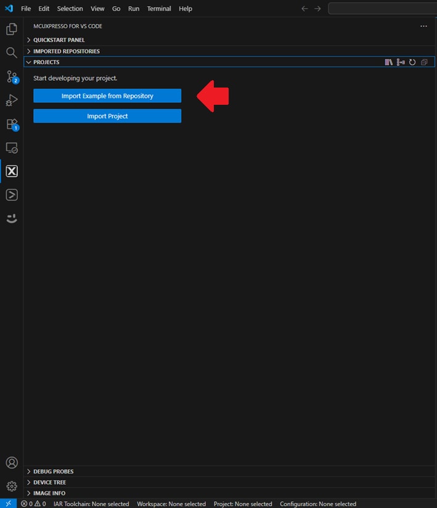Expand the Device Tree section
Screen dimensions: 437x508
(x=229, y=482)
